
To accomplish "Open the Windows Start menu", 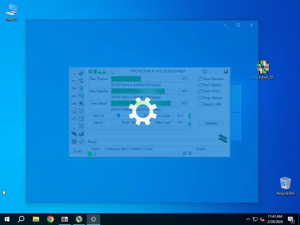I will click(x=7, y=219).
